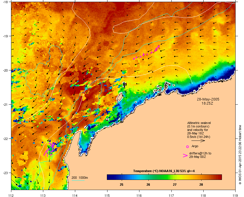Click the latitude axis label -21
244x197 pixels.
(5, 105)
